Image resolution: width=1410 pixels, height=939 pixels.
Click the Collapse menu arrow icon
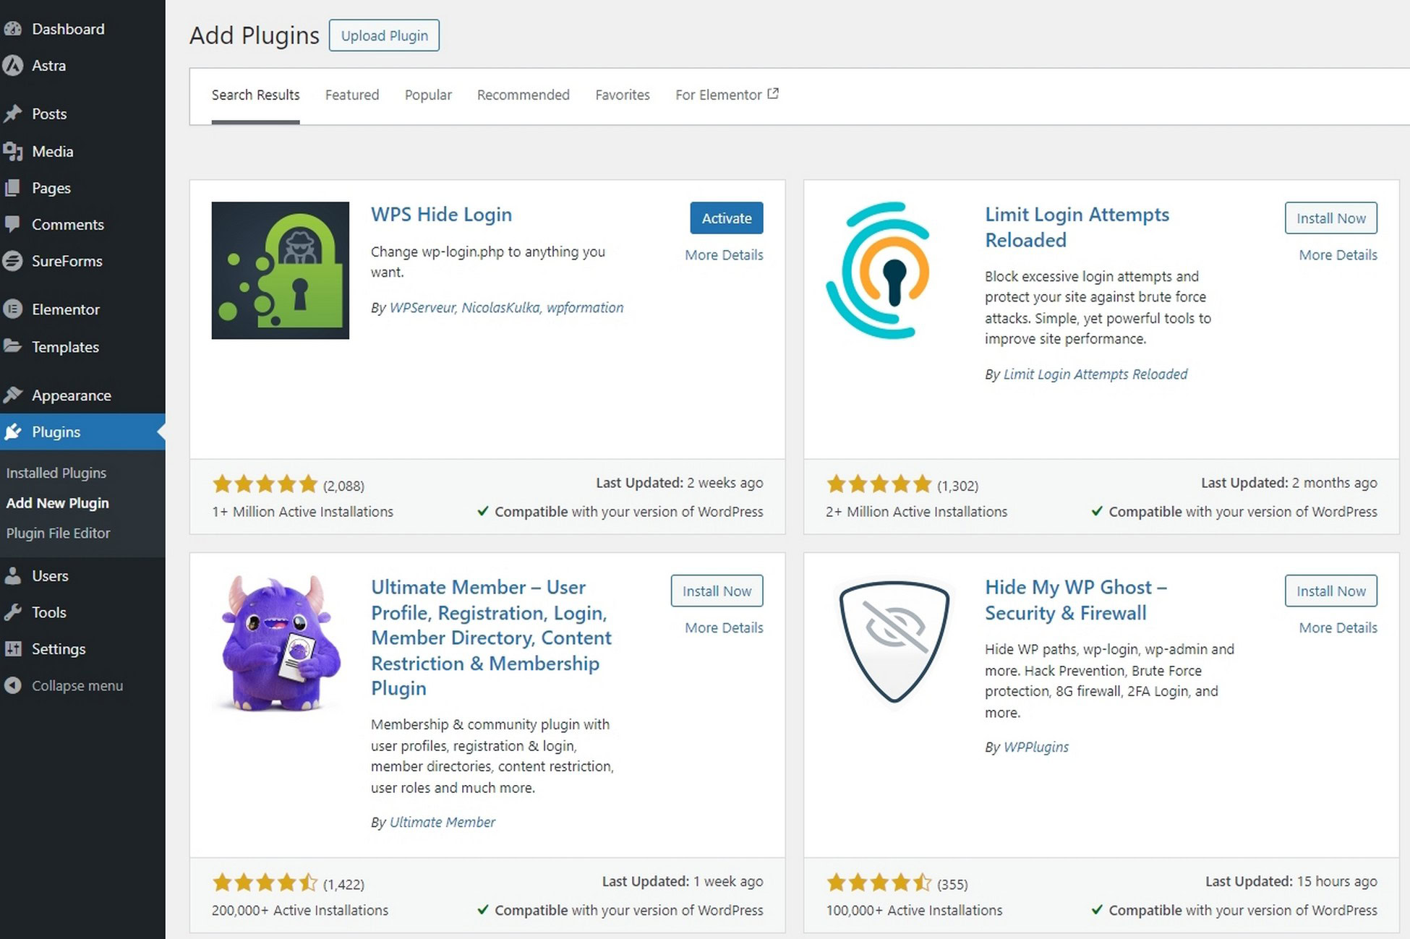pos(12,685)
